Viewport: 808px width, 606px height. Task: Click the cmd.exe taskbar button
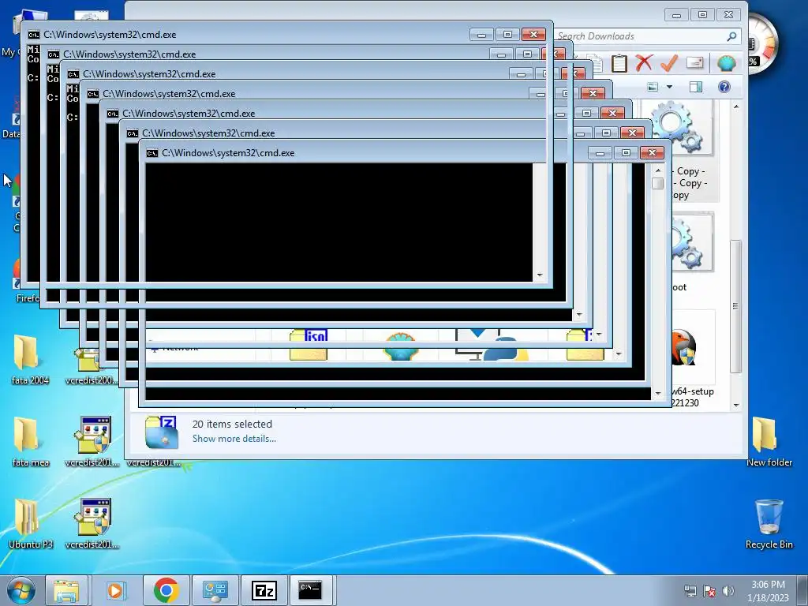tap(311, 590)
